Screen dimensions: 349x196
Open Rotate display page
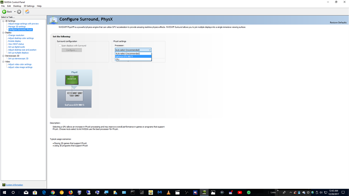(14, 41)
